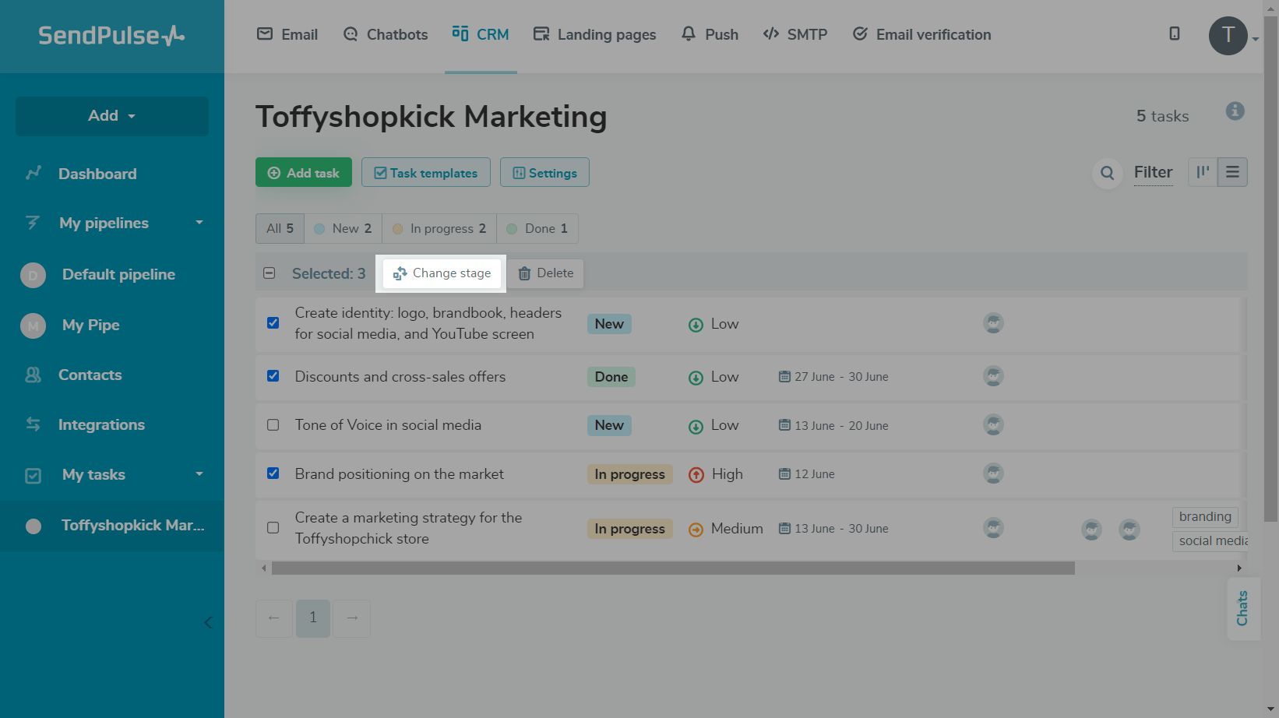Image resolution: width=1279 pixels, height=718 pixels.
Task: Go to page 1 in pagination
Action: (x=313, y=618)
